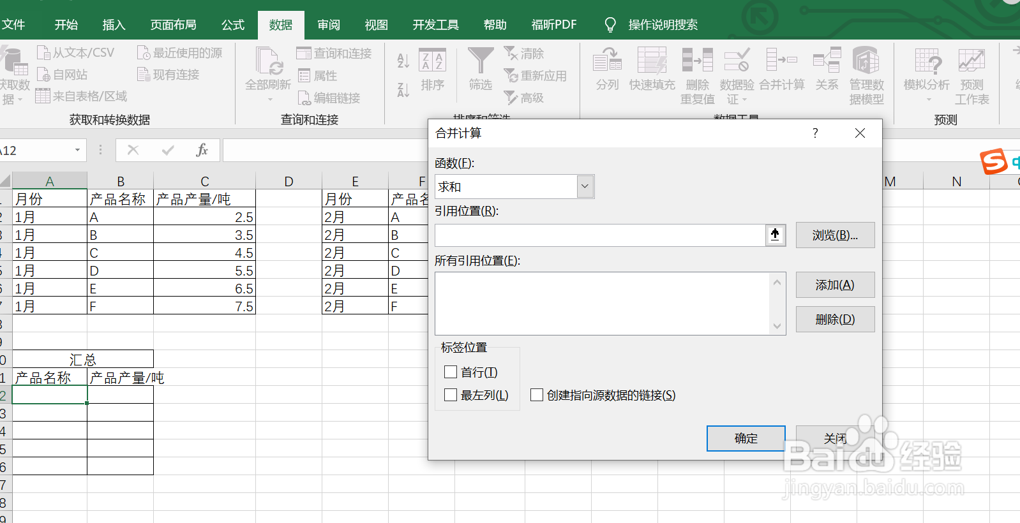Click the Reference (引用位置) input field
This screenshot has height=523, width=1020.
click(600, 235)
